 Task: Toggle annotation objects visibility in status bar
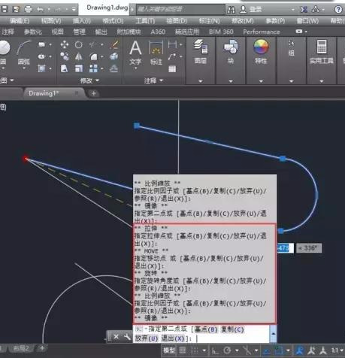coord(299,350)
